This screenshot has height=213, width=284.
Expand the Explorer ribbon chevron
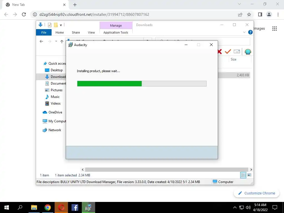(244, 32)
